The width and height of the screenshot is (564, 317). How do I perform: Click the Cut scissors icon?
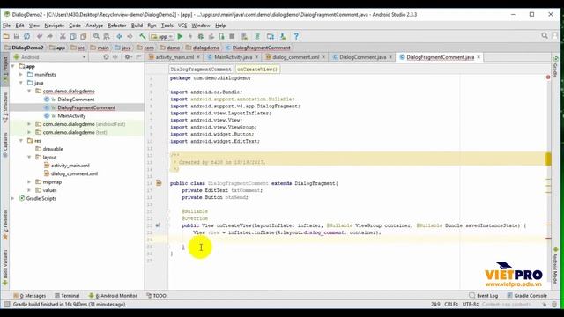pyautogui.click(x=63, y=36)
